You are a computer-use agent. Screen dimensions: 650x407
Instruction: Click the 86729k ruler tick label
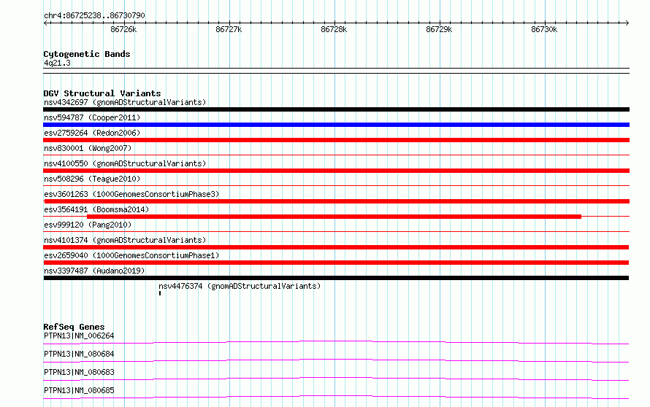point(439,29)
